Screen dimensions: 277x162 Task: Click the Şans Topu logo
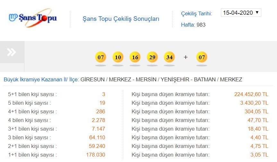point(33,18)
